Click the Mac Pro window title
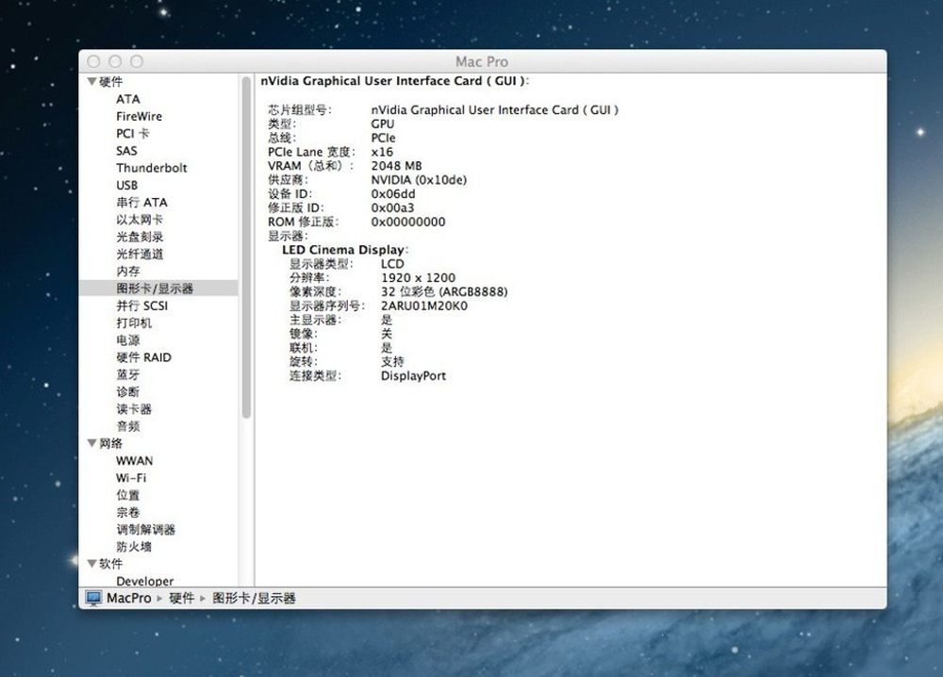Viewport: 943px width, 677px height. click(482, 62)
